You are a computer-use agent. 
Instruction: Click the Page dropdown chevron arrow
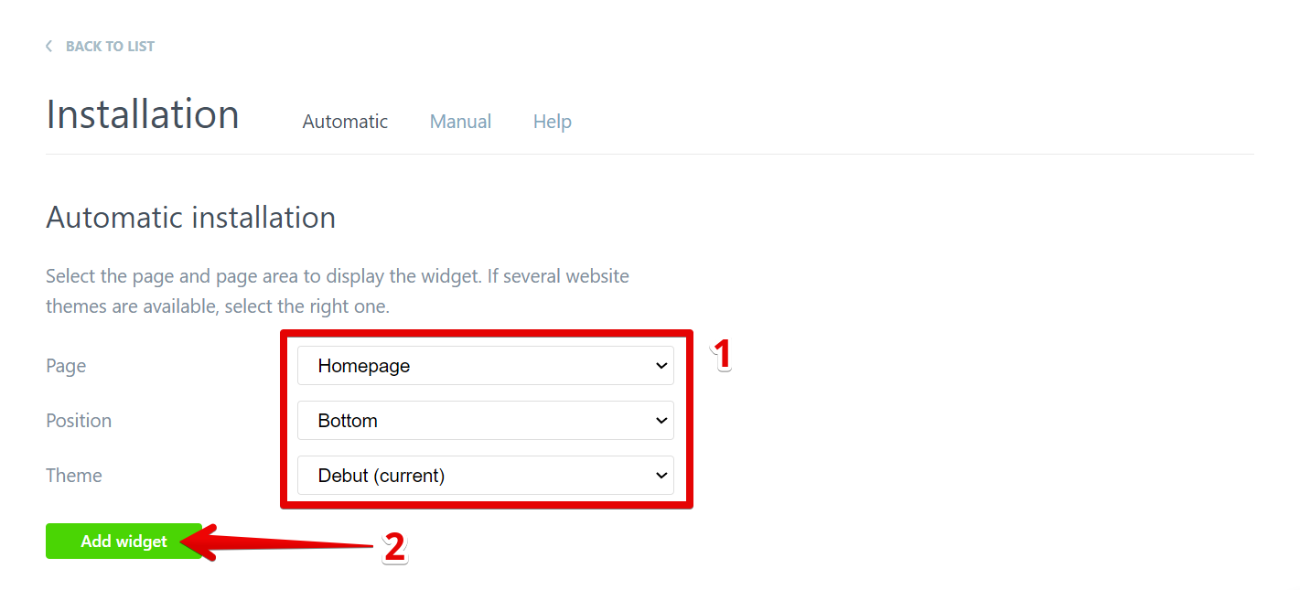click(x=661, y=365)
